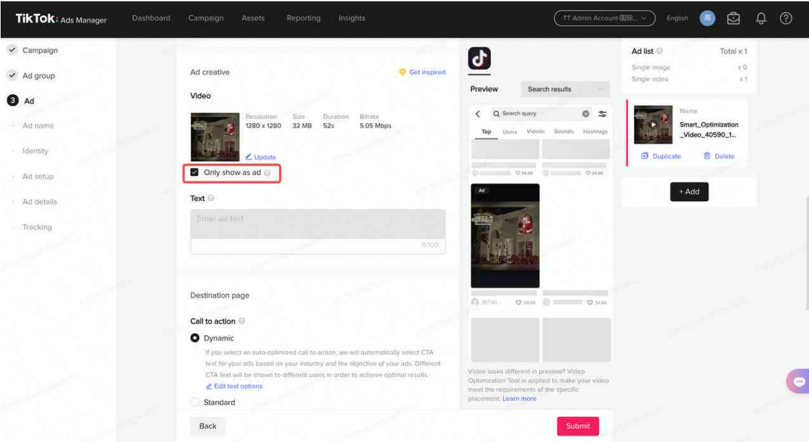Click the Back button
This screenshot has height=442, width=809.
click(x=208, y=426)
